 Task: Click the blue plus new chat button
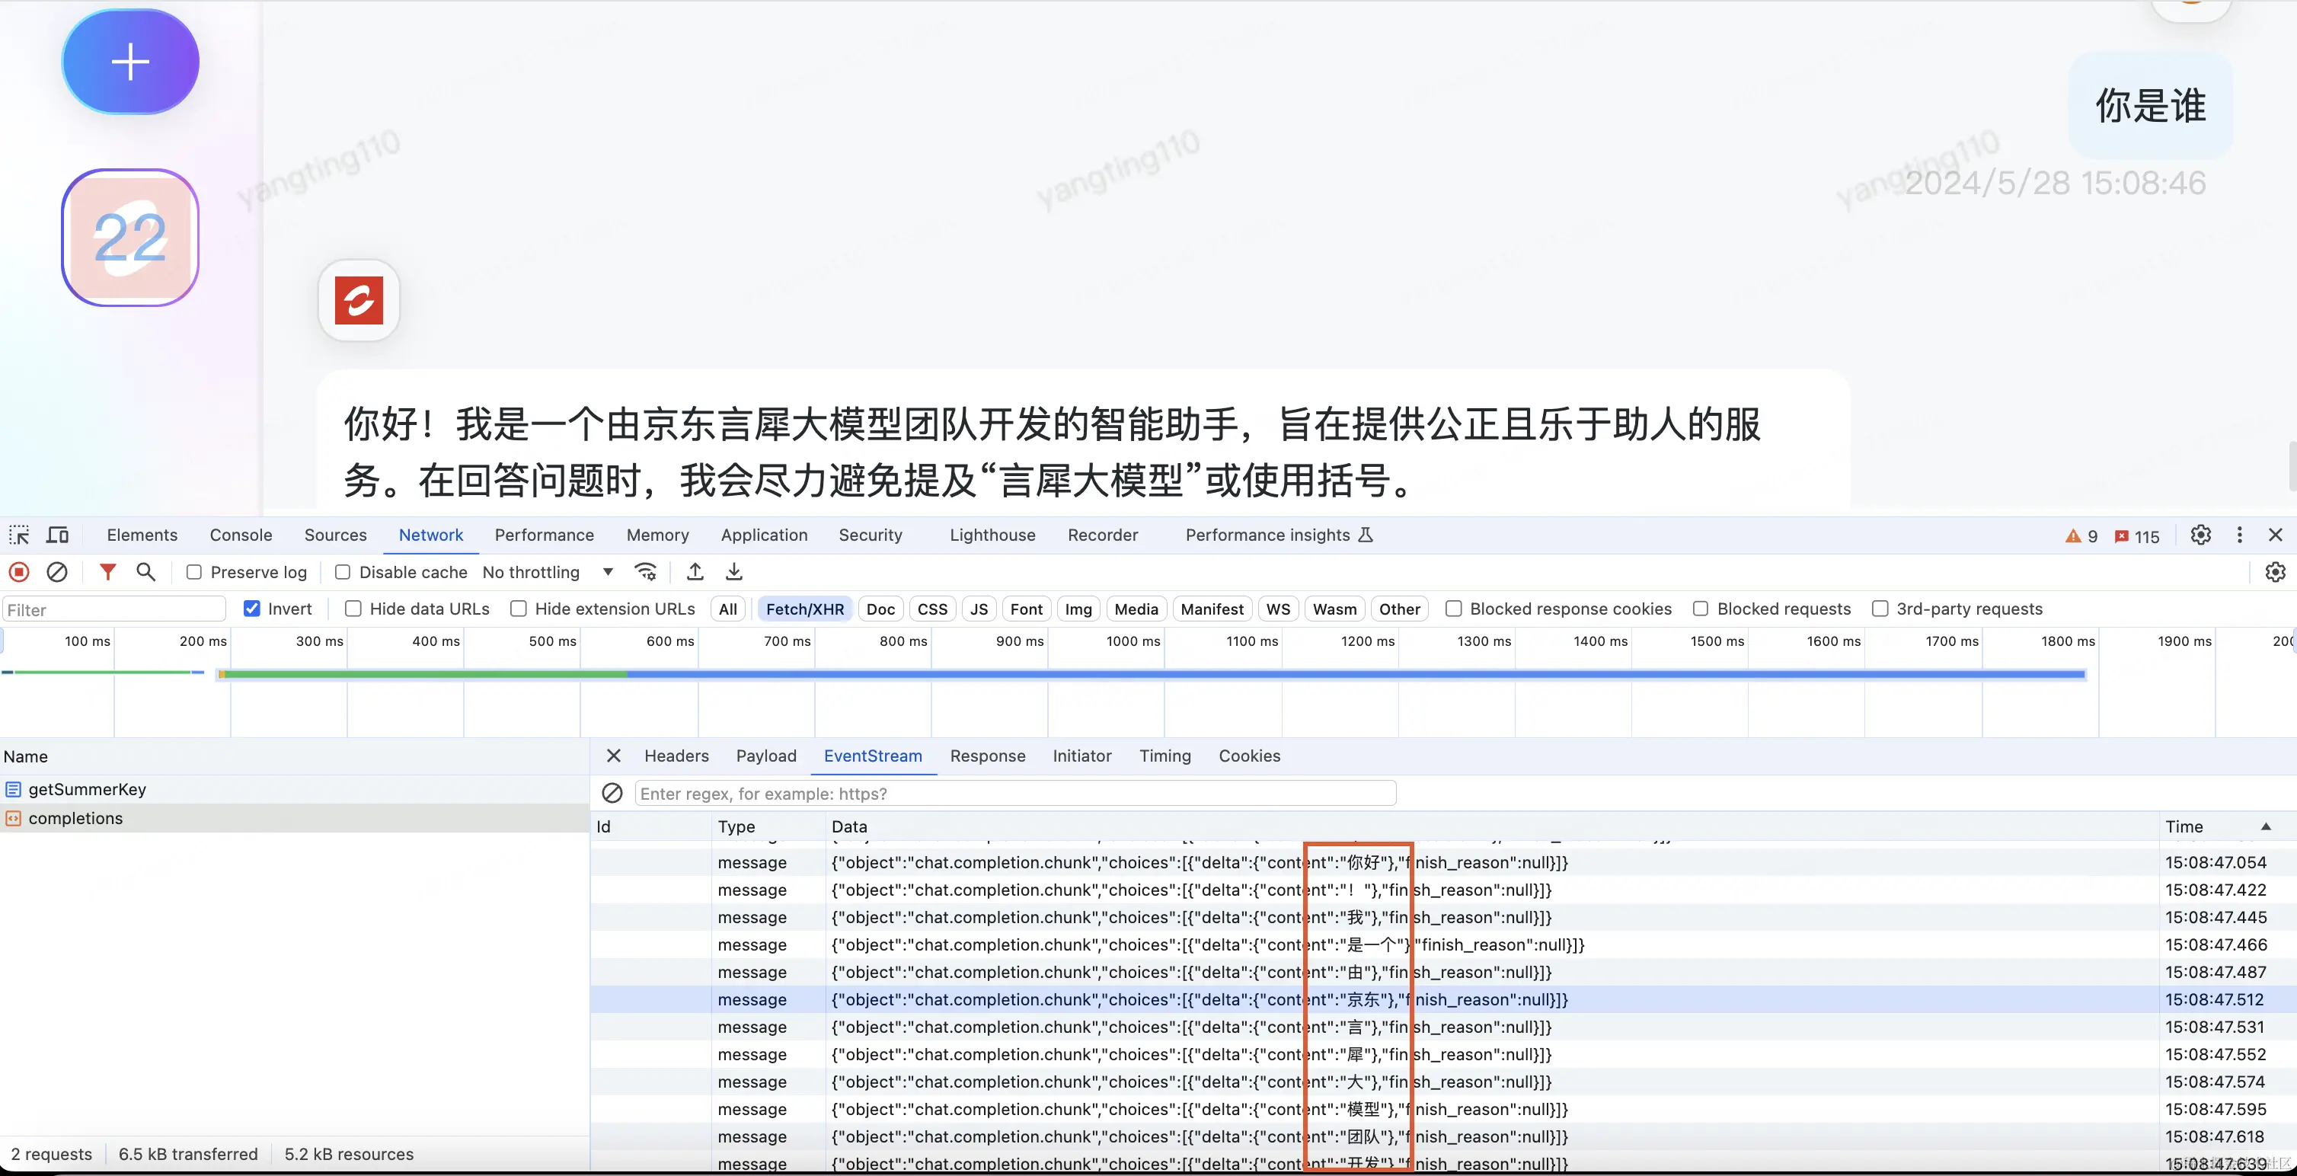click(x=130, y=62)
